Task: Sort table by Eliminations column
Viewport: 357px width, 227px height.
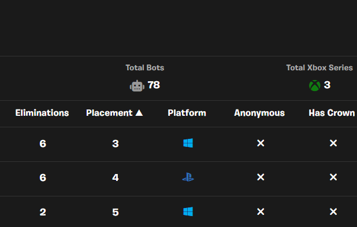Action: [42, 113]
